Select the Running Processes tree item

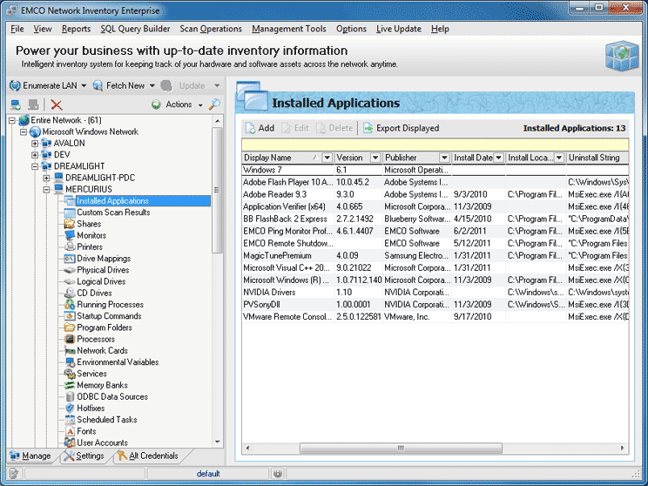click(x=110, y=305)
